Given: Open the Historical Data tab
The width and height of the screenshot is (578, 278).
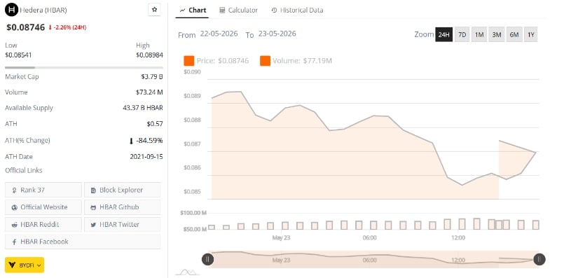Looking at the screenshot, I should tap(297, 11).
